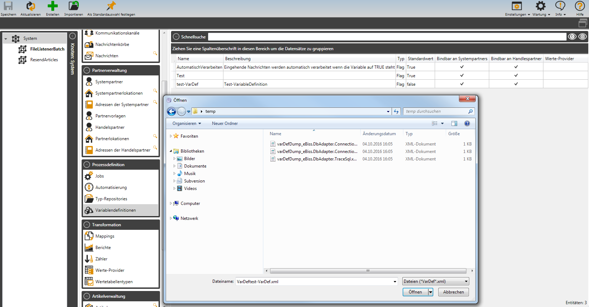Expand the Computer tree node
589x307 pixels.
click(x=171, y=203)
